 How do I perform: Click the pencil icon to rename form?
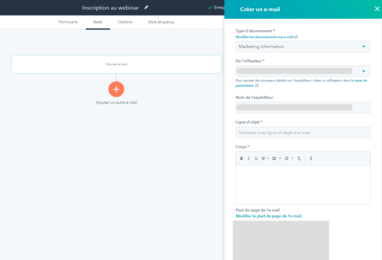point(146,8)
